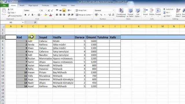Toggle Italic formatting
This screenshot has height=104, width=185.
[x=29, y=15]
